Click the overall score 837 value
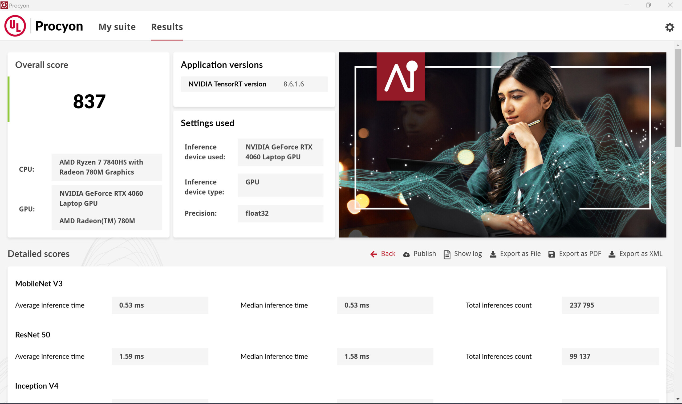Image resolution: width=682 pixels, height=404 pixels. 89,102
